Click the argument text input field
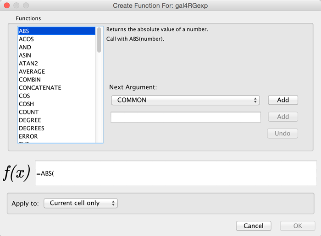 [x=186, y=117]
